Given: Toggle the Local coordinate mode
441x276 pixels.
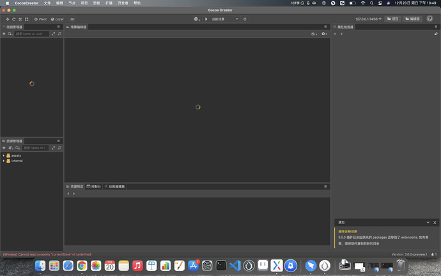Looking at the screenshot, I should point(57,19).
